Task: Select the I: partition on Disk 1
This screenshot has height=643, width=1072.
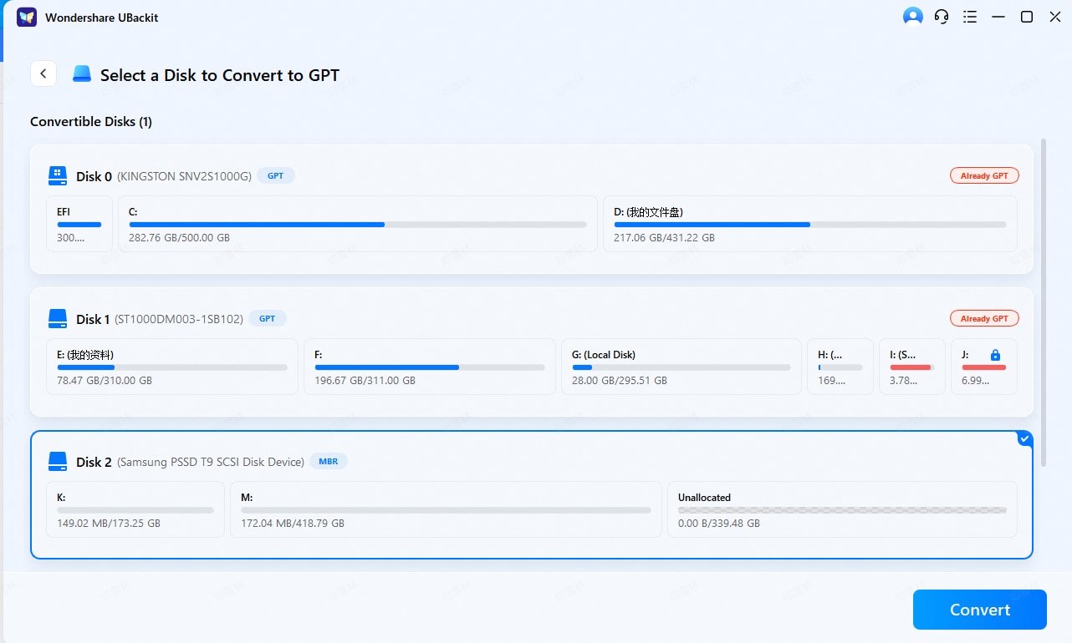Action: point(912,367)
